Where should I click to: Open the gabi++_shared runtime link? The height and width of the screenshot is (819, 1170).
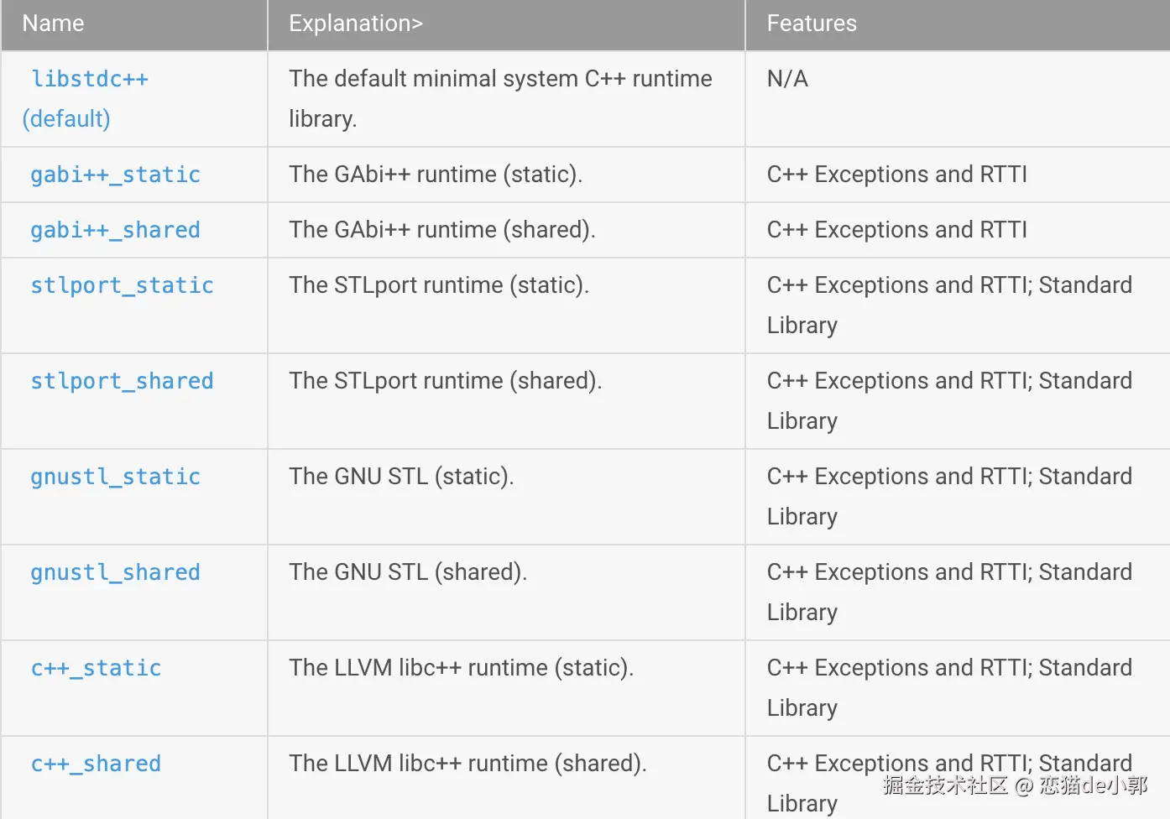(115, 230)
